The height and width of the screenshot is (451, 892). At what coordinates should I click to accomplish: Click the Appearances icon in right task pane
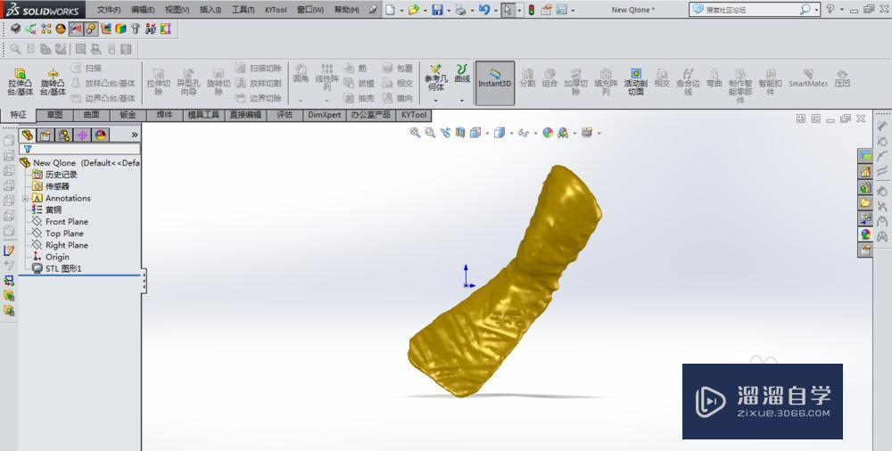pyautogui.click(x=865, y=234)
